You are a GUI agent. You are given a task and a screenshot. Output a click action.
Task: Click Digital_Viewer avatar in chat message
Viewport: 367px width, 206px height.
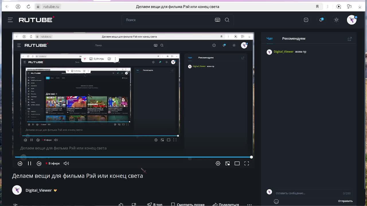(x=269, y=52)
